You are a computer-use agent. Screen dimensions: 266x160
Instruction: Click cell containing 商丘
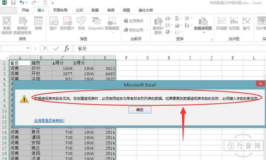tap(41, 148)
